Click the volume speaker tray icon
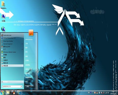The height and width of the screenshot is (95, 118). [x=108, y=93]
